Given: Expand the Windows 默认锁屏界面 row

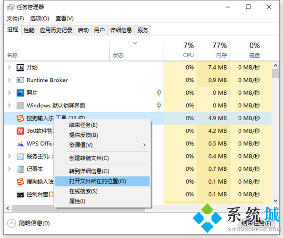Looking at the screenshot, I should 9,106.
